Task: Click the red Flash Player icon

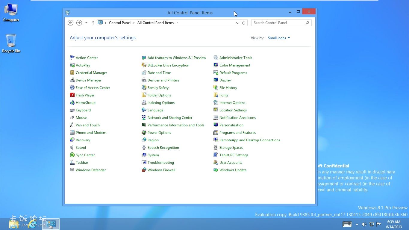Action: (x=72, y=95)
